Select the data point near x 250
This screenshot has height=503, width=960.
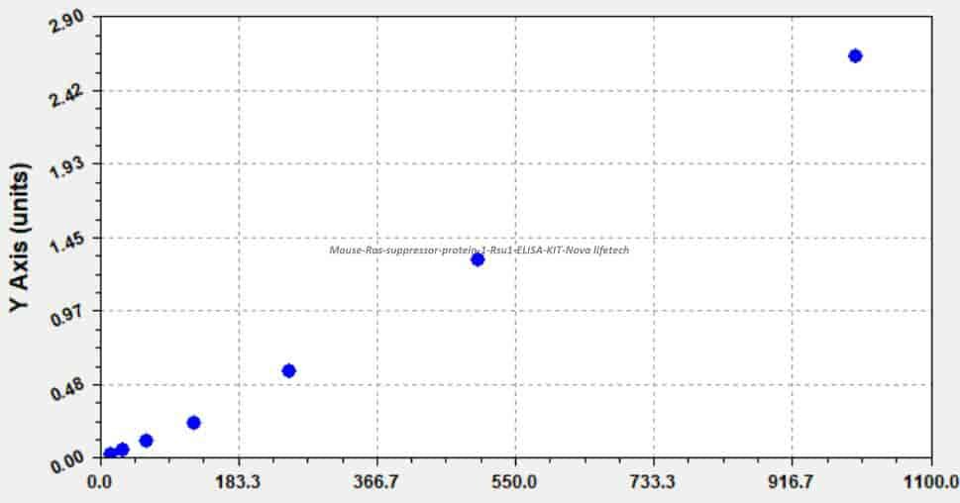pyautogui.click(x=289, y=371)
